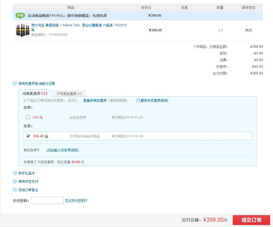Click the 京东价 column header
This screenshot has height=227, width=273.
pos(146,7)
